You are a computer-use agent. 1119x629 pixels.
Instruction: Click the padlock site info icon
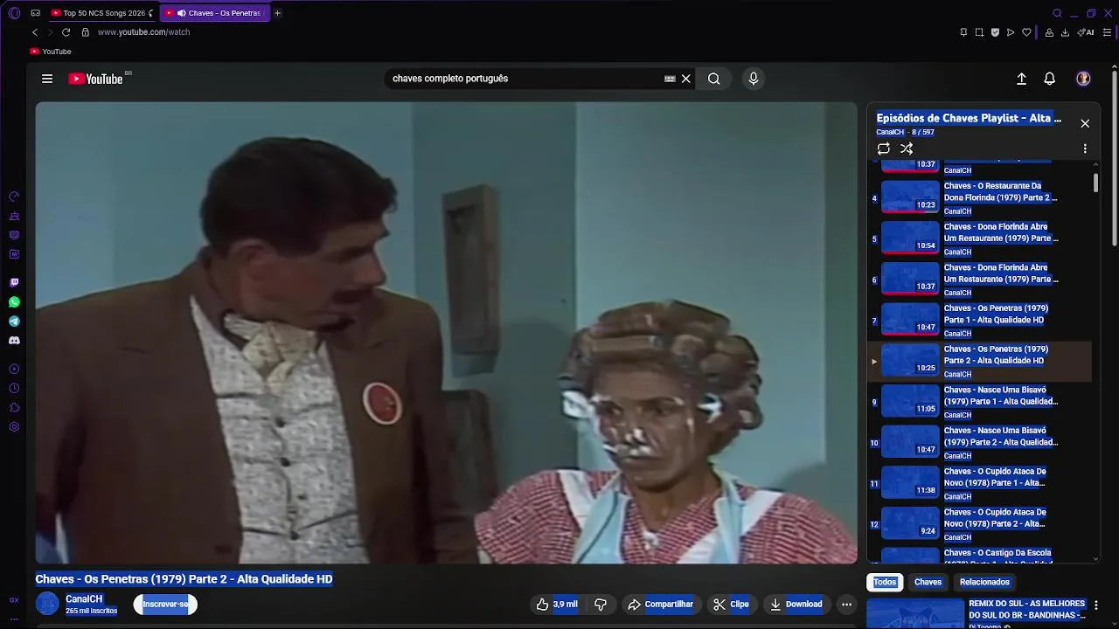85,32
